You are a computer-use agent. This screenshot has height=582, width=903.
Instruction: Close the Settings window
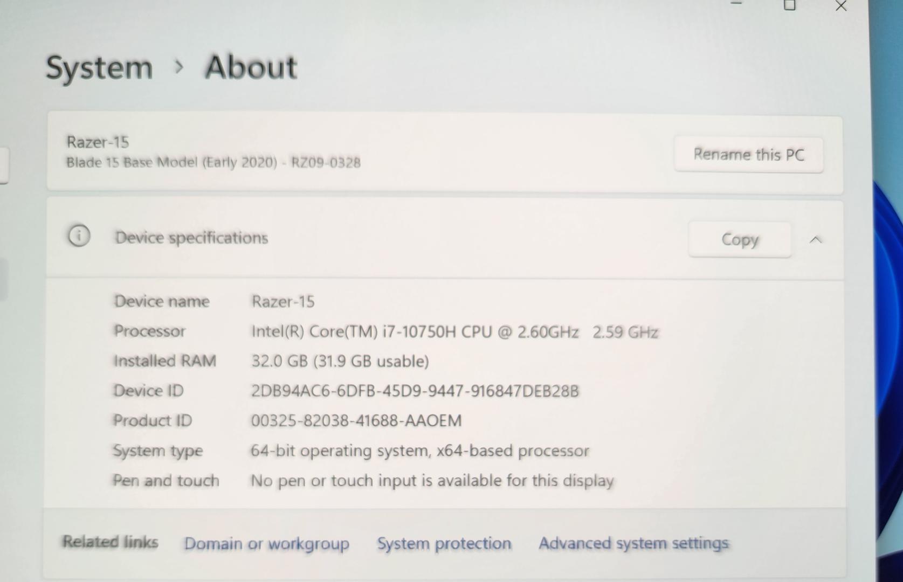[x=840, y=6]
